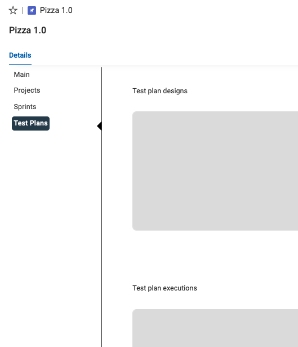Click the Test plan designs heading
This screenshot has height=347, width=298.
160,91
